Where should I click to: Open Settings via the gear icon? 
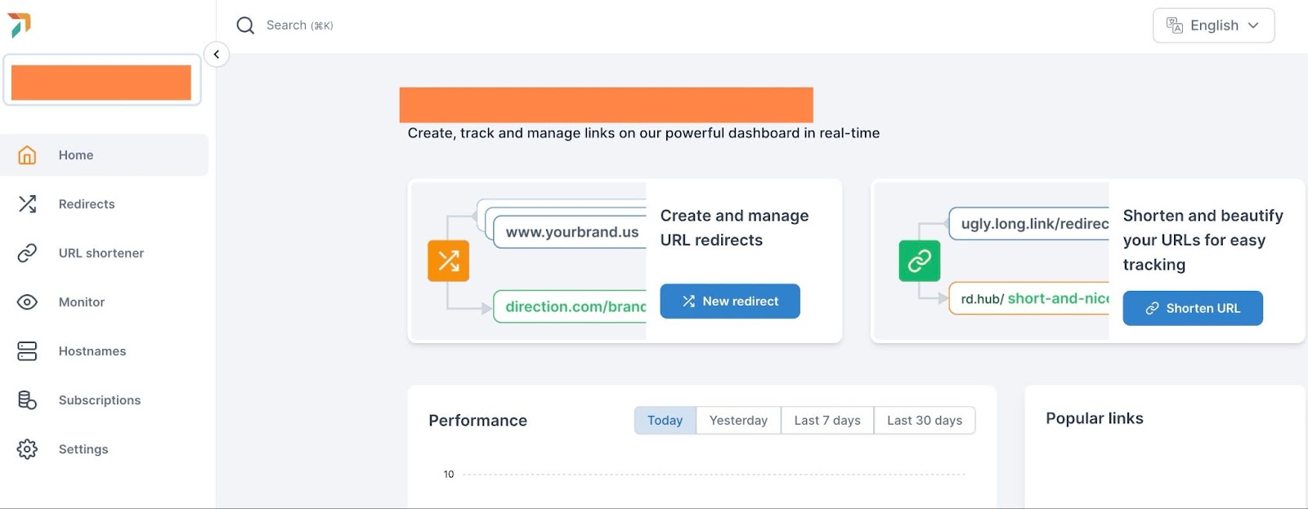[x=27, y=449]
